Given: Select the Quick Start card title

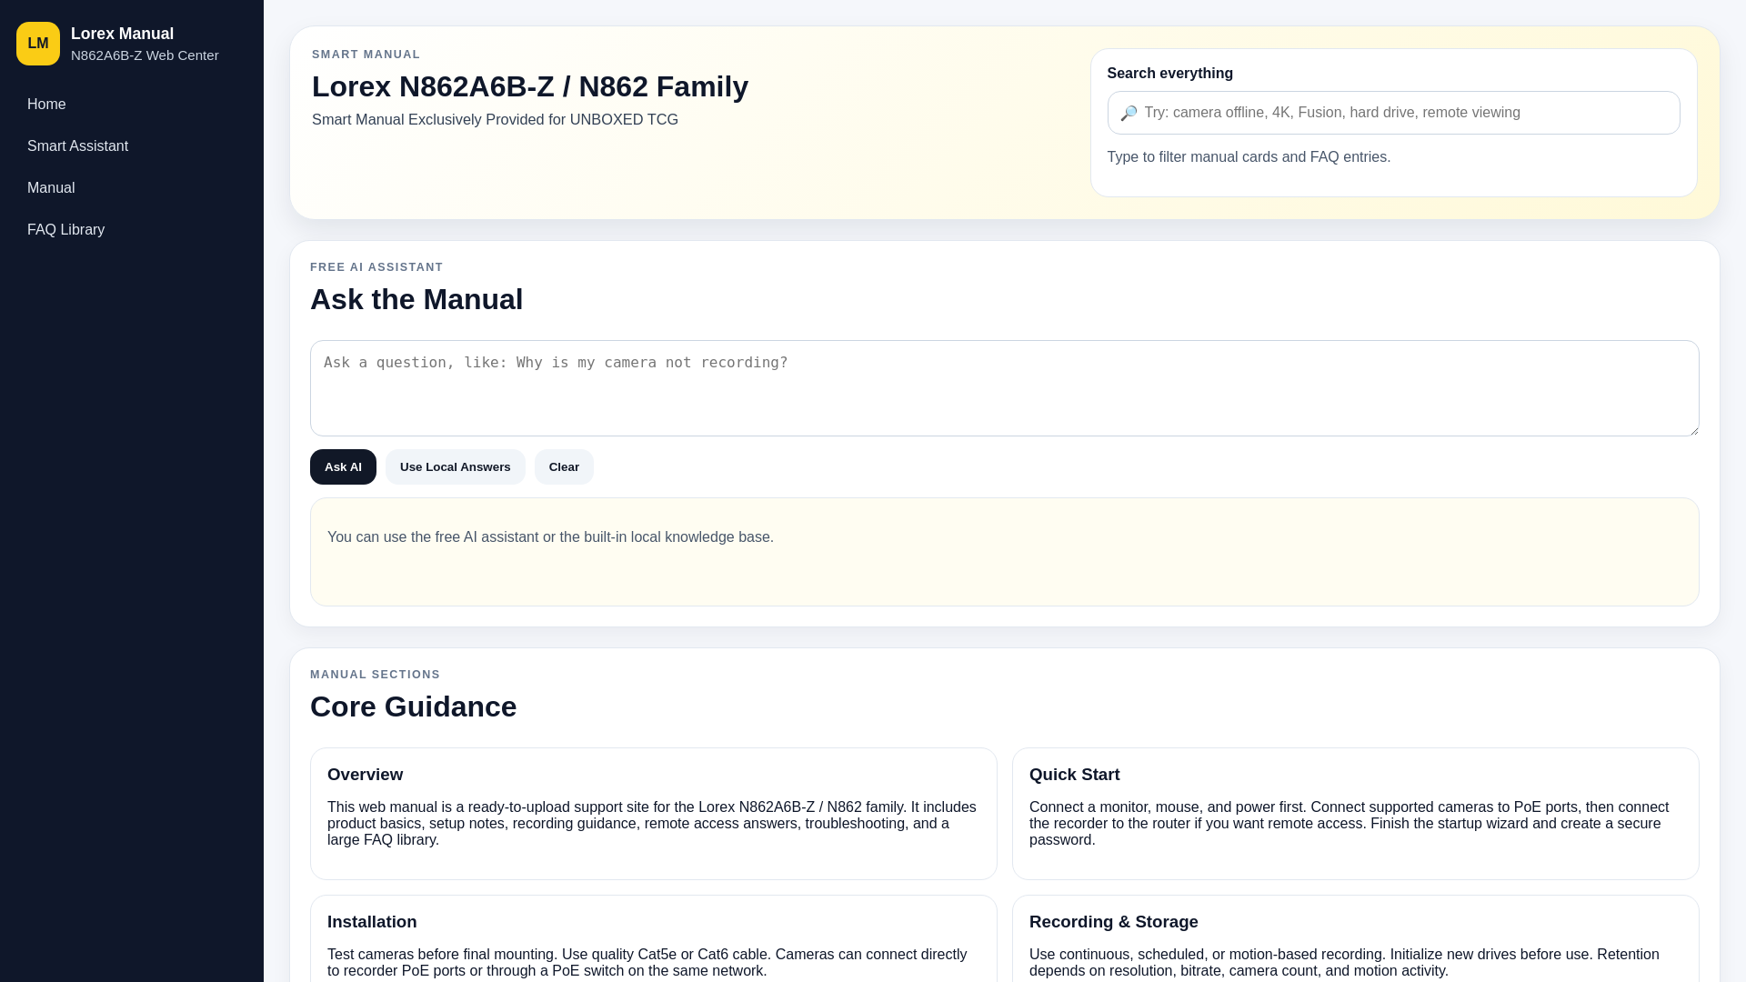Looking at the screenshot, I should point(1074,775).
